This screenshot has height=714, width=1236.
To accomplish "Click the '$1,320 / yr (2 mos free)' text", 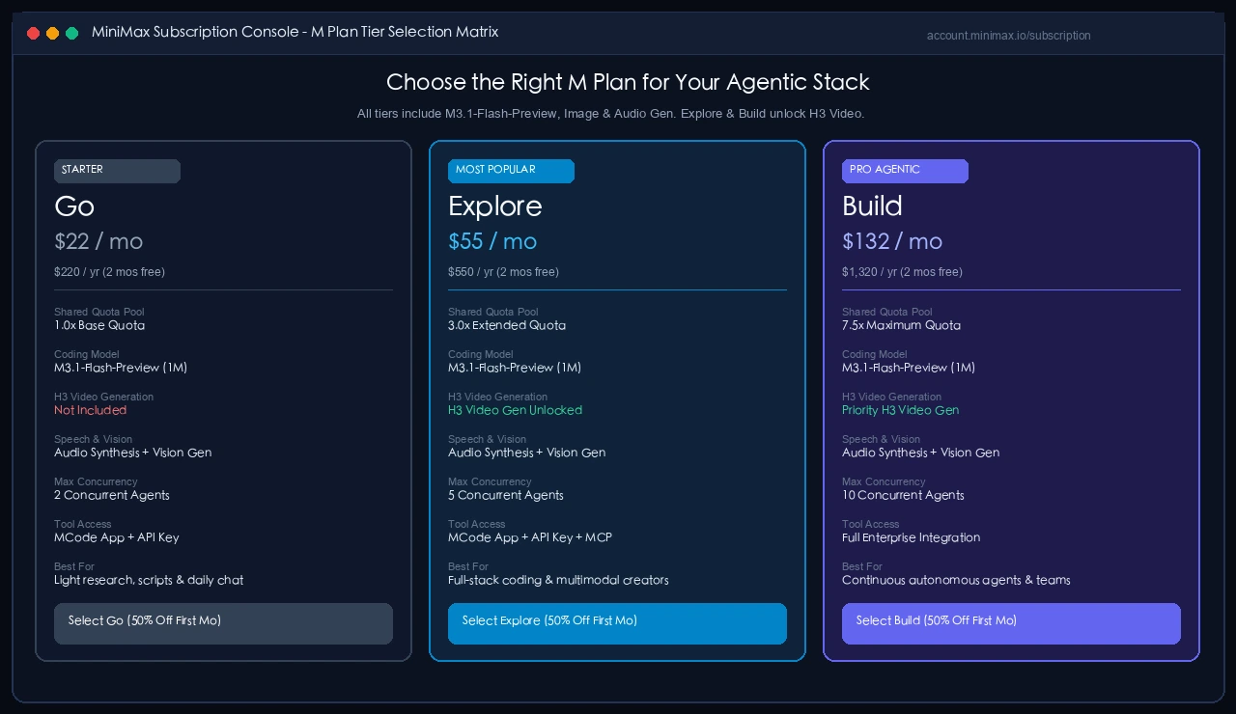I will coord(902,272).
